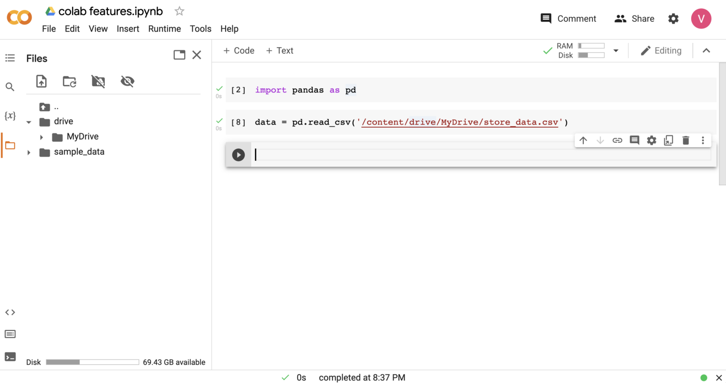Screen dimensions: 726x383
Task: Click the green connection status dot
Action: coord(704,378)
